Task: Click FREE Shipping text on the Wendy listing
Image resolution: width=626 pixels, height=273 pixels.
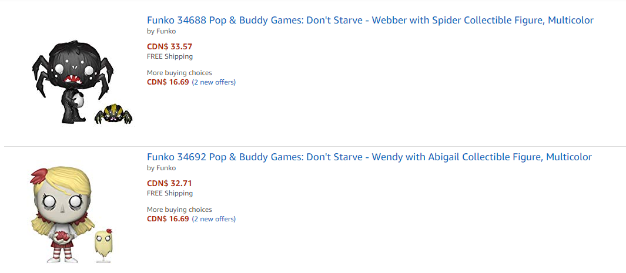Action: click(170, 194)
